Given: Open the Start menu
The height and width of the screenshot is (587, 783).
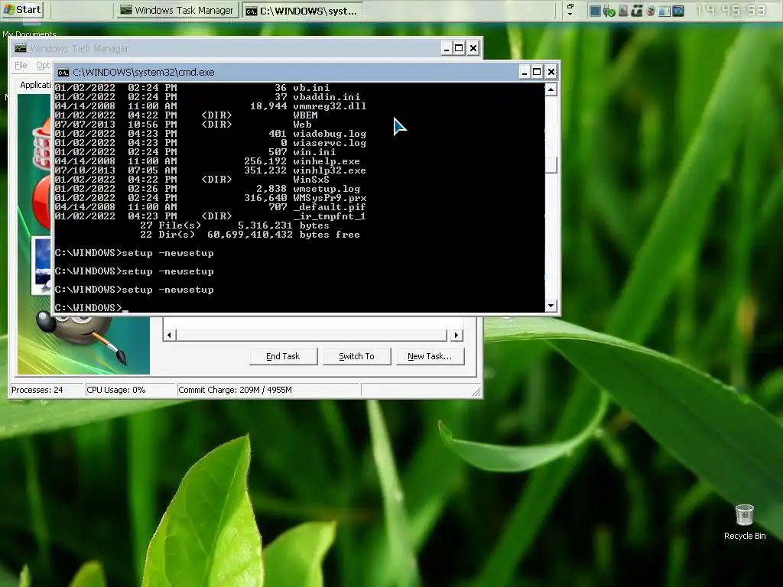Looking at the screenshot, I should (22, 9).
